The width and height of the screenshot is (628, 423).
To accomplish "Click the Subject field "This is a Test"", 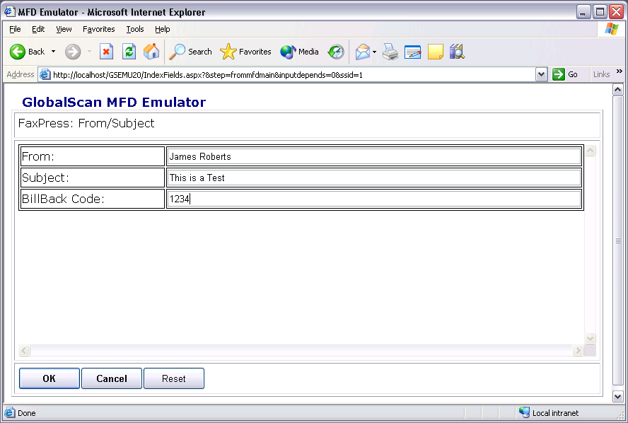I will pos(373,178).
